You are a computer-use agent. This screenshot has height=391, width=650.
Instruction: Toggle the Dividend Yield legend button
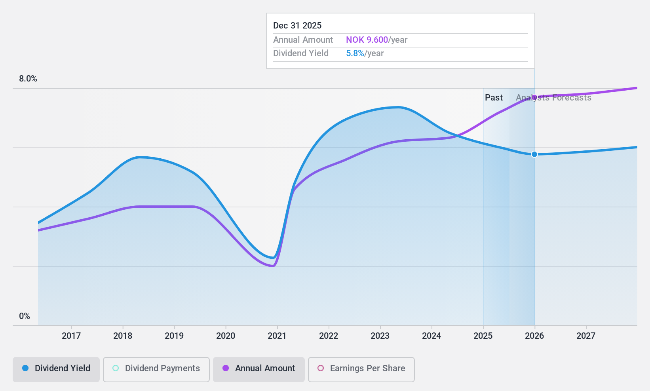pos(56,370)
